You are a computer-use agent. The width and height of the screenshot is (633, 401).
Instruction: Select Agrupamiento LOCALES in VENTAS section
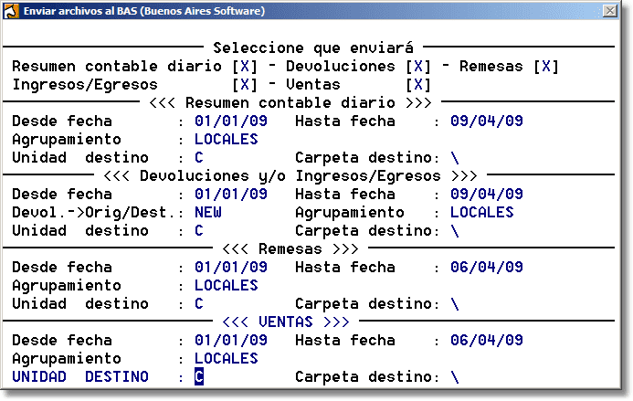(227, 359)
